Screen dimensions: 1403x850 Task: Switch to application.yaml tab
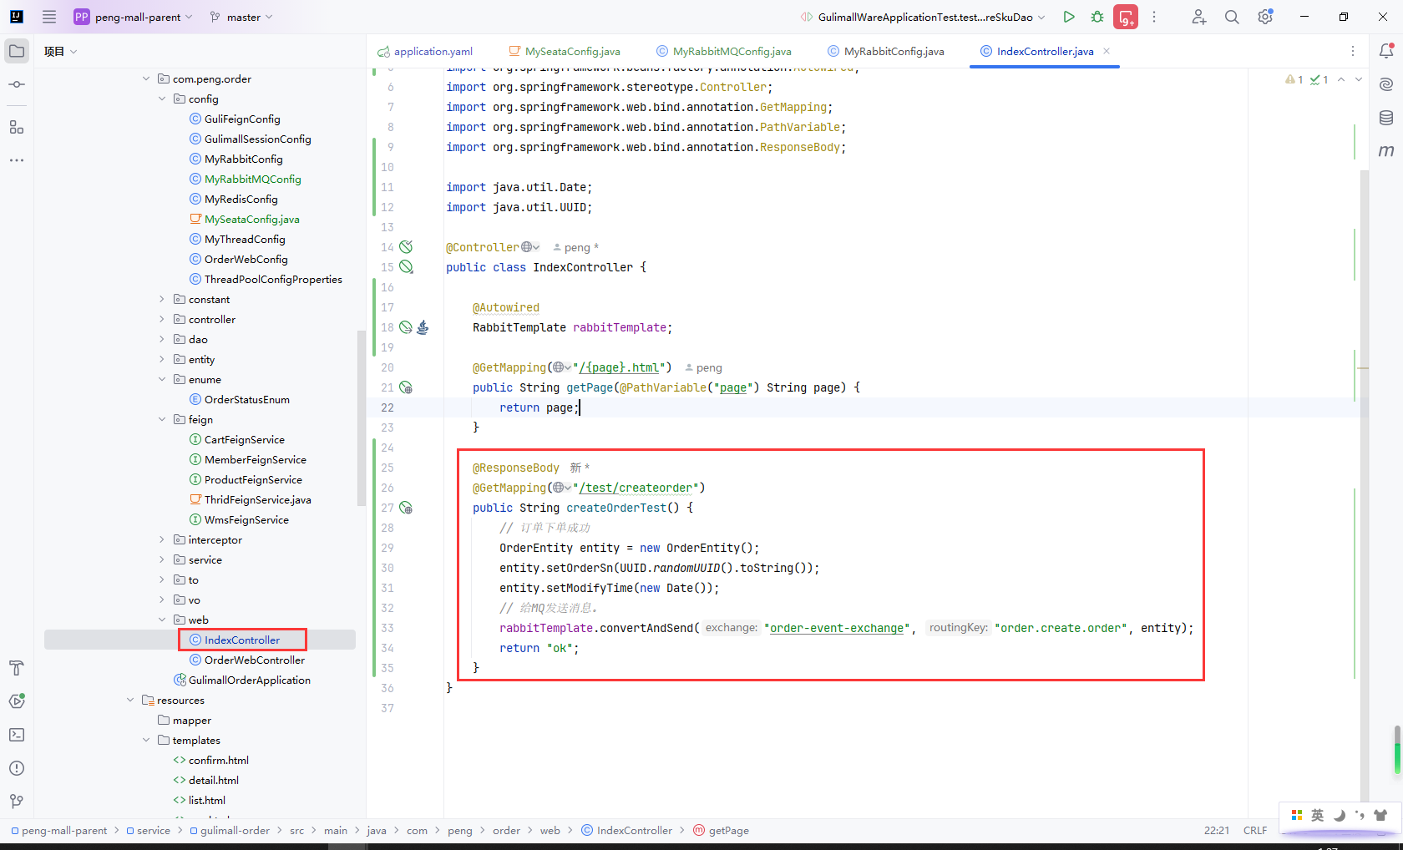click(x=425, y=51)
